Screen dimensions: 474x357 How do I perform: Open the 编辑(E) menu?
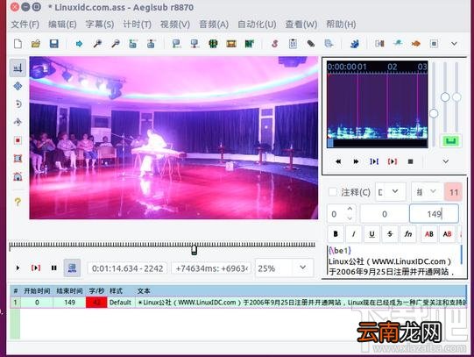pos(62,25)
